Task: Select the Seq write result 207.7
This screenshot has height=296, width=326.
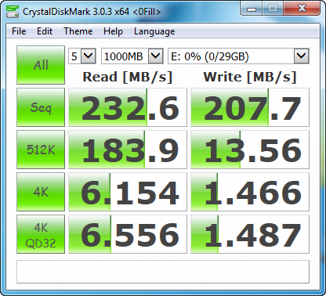Action: (x=250, y=107)
